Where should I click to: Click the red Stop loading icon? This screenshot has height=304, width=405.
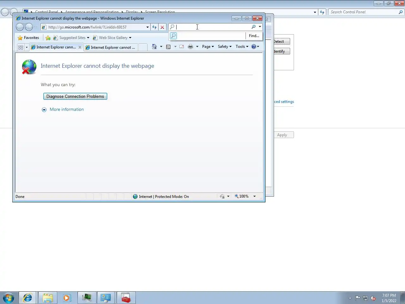pos(162,27)
